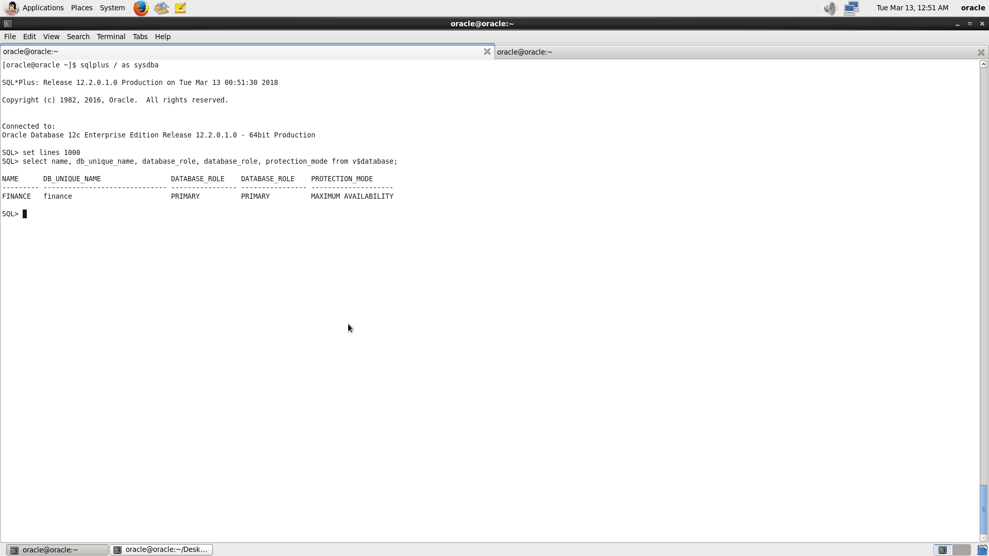Viewport: 989px width, 556px height.
Task: Click the oracle@oracle:~ taskbar button
Action: click(x=57, y=550)
